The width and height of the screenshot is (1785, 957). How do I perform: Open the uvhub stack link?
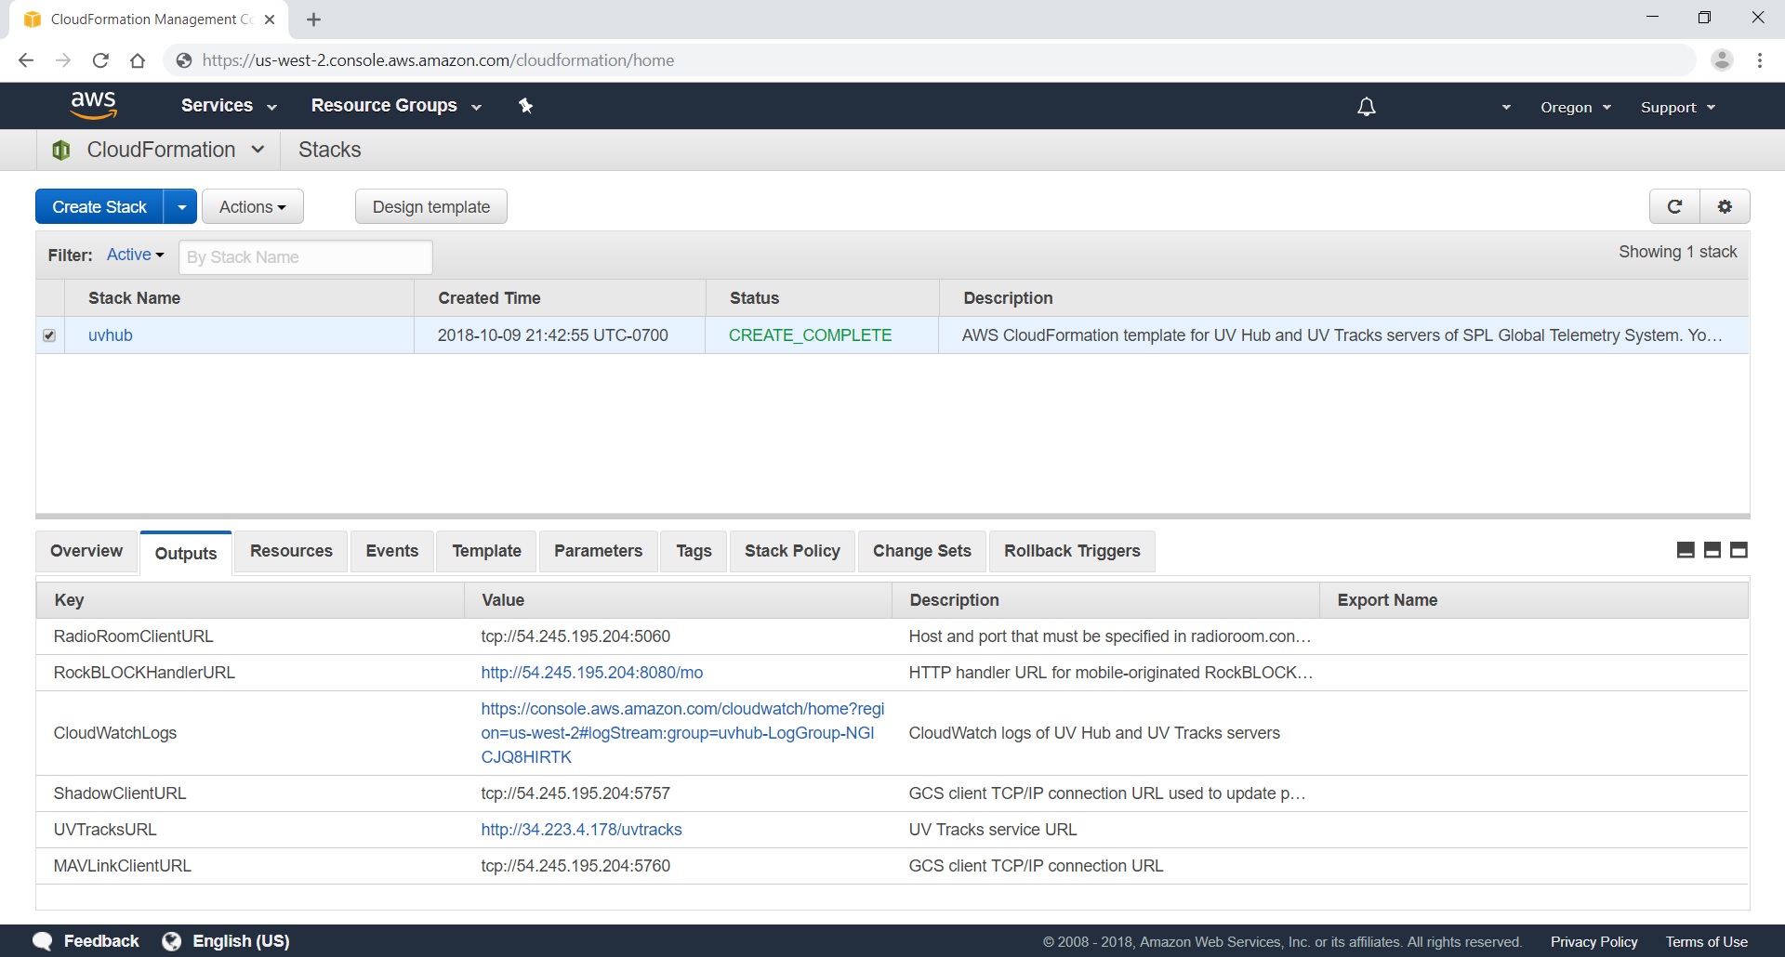[111, 335]
